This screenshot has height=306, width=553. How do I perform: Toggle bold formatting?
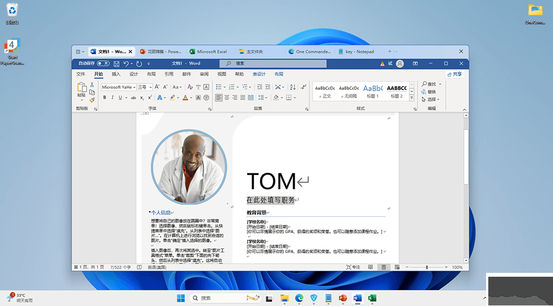[105, 97]
